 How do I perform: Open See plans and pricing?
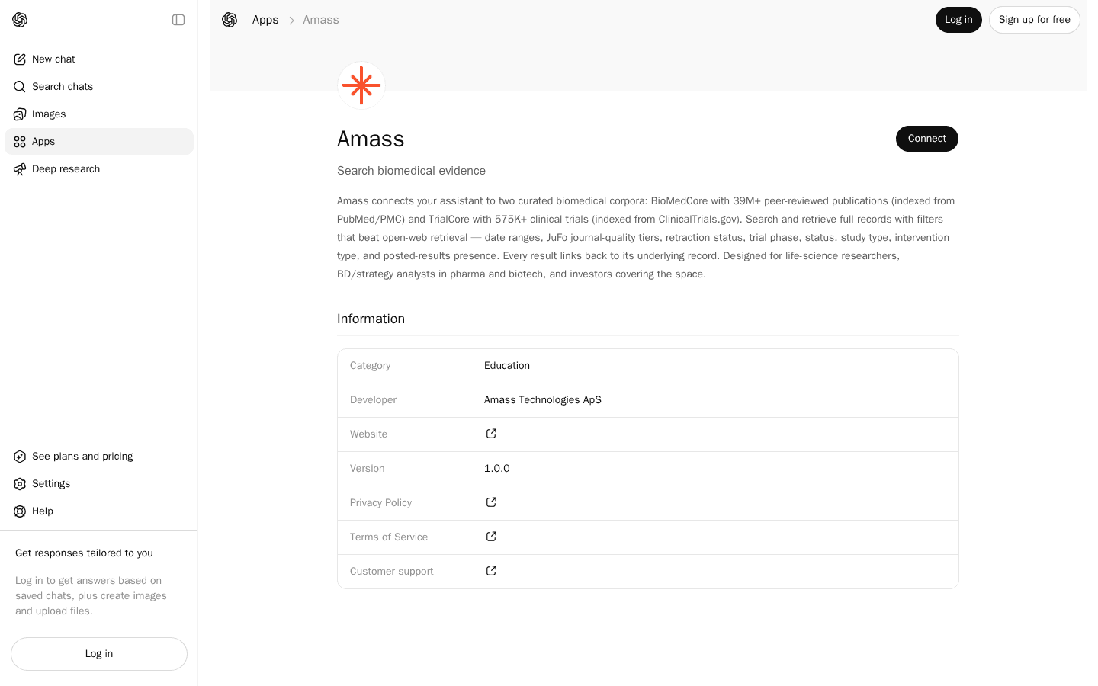pos(99,457)
